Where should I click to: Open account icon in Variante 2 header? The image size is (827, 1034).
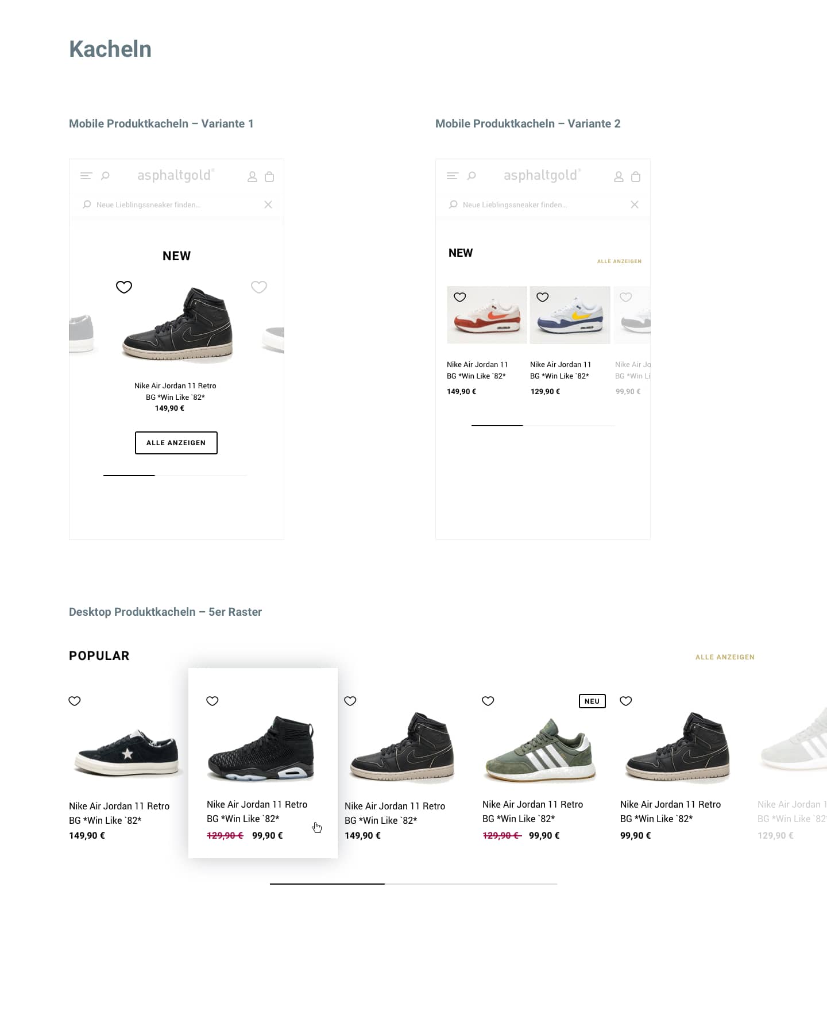click(619, 177)
